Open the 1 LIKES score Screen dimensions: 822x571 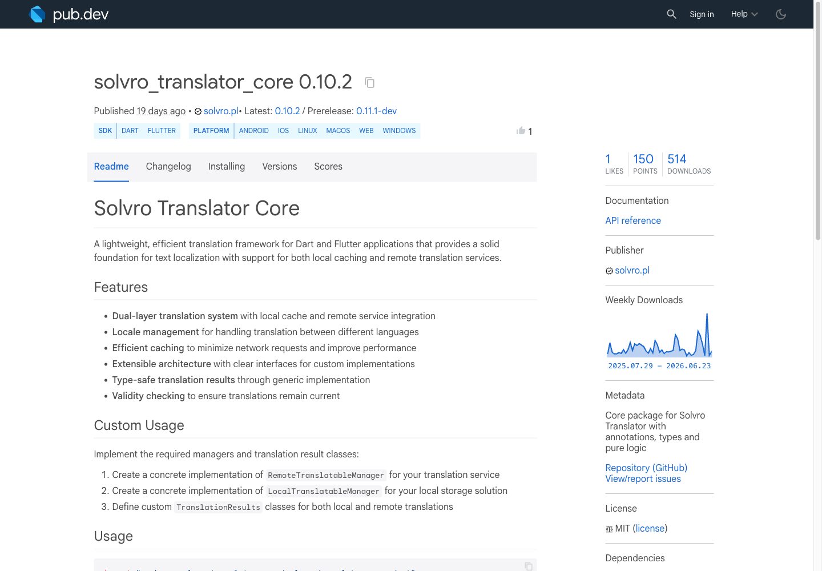coord(614,164)
